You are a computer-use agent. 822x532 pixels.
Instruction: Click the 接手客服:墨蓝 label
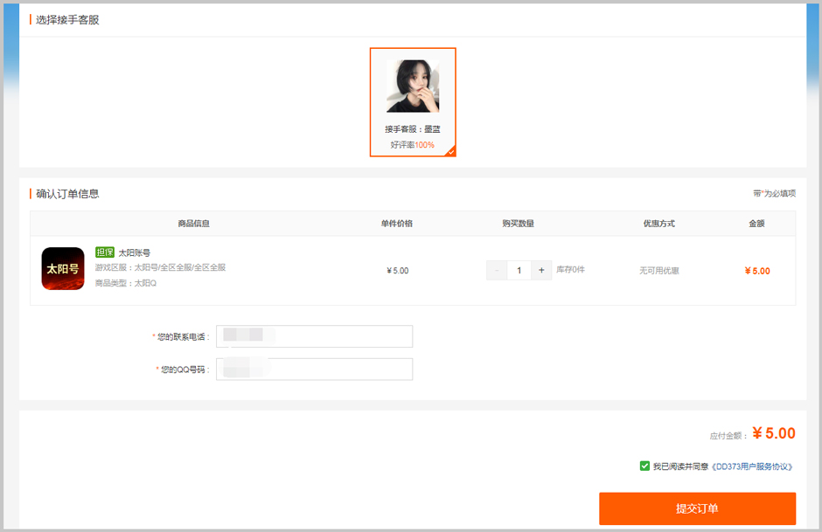tap(413, 129)
